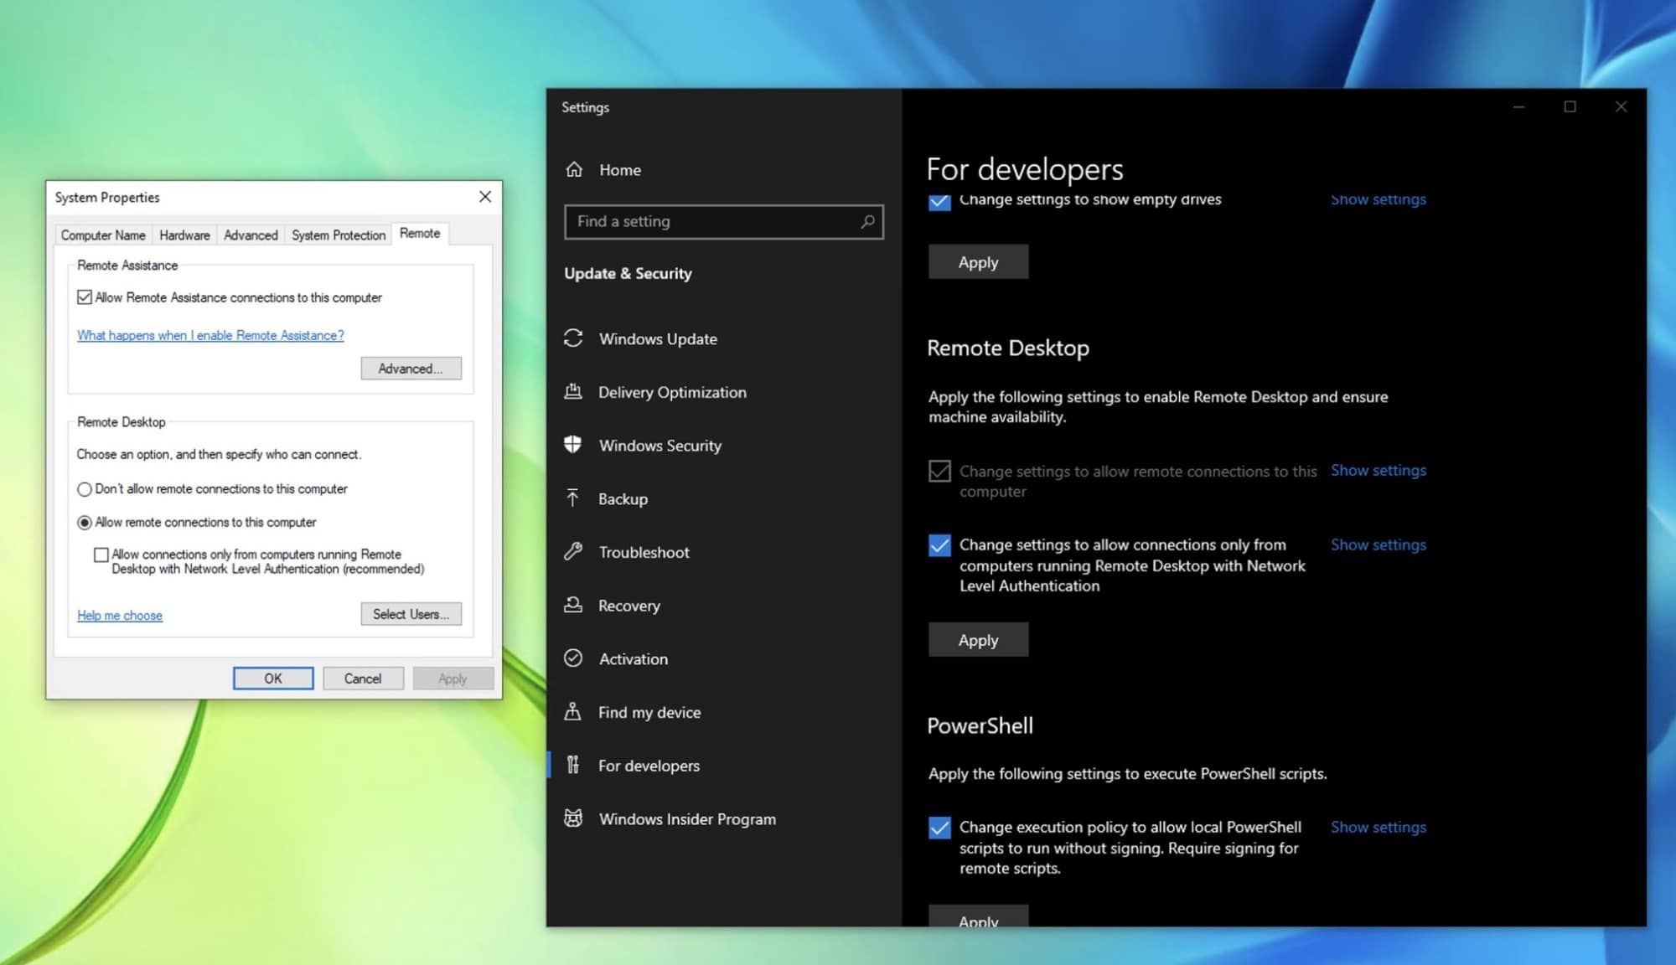The width and height of the screenshot is (1676, 965).
Task: Open Windows Update settings page
Action: point(658,338)
